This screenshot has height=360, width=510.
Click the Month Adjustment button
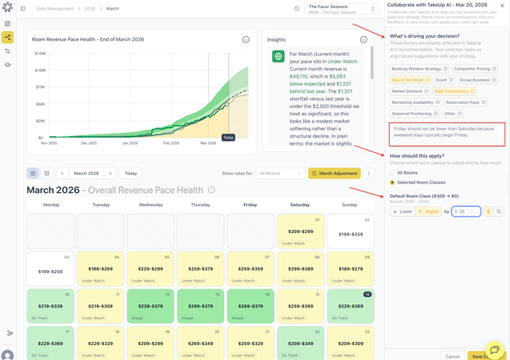tap(334, 173)
